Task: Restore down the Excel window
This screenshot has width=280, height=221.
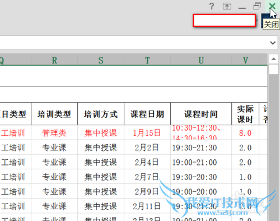Action: [257, 6]
